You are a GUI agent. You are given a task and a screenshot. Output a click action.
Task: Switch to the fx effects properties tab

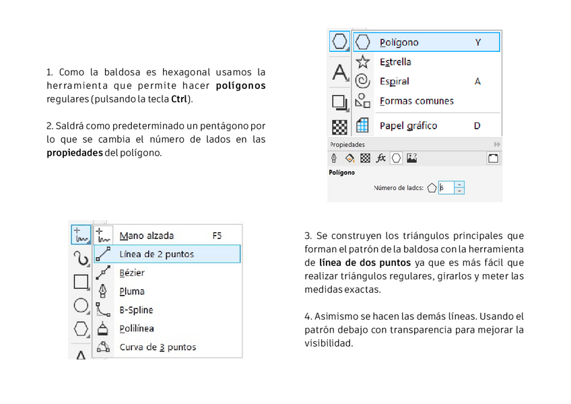pos(380,158)
